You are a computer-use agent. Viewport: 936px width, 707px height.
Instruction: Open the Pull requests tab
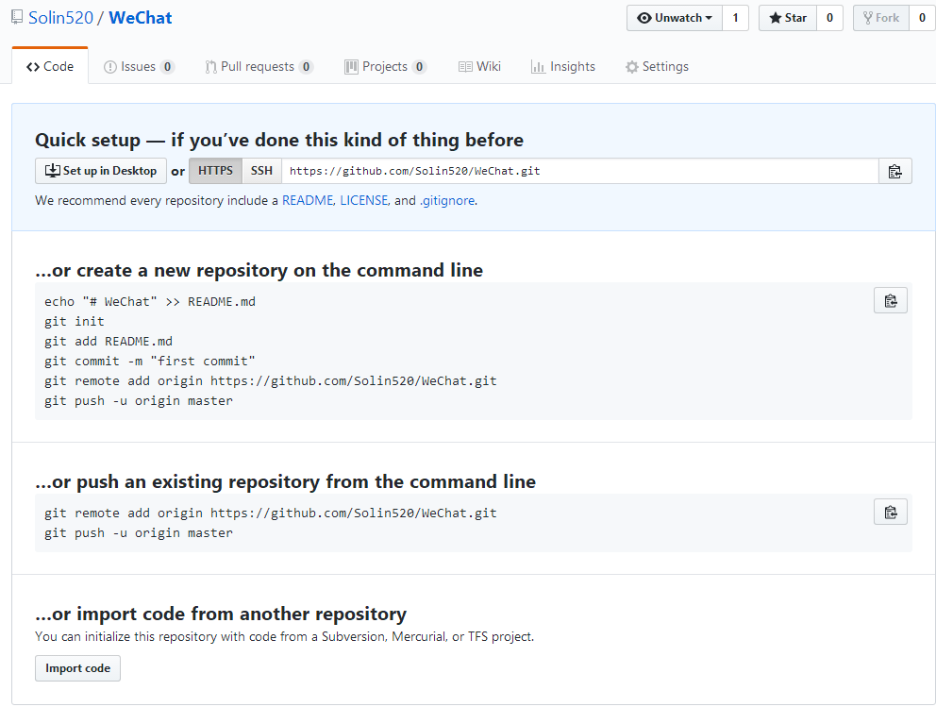click(259, 66)
